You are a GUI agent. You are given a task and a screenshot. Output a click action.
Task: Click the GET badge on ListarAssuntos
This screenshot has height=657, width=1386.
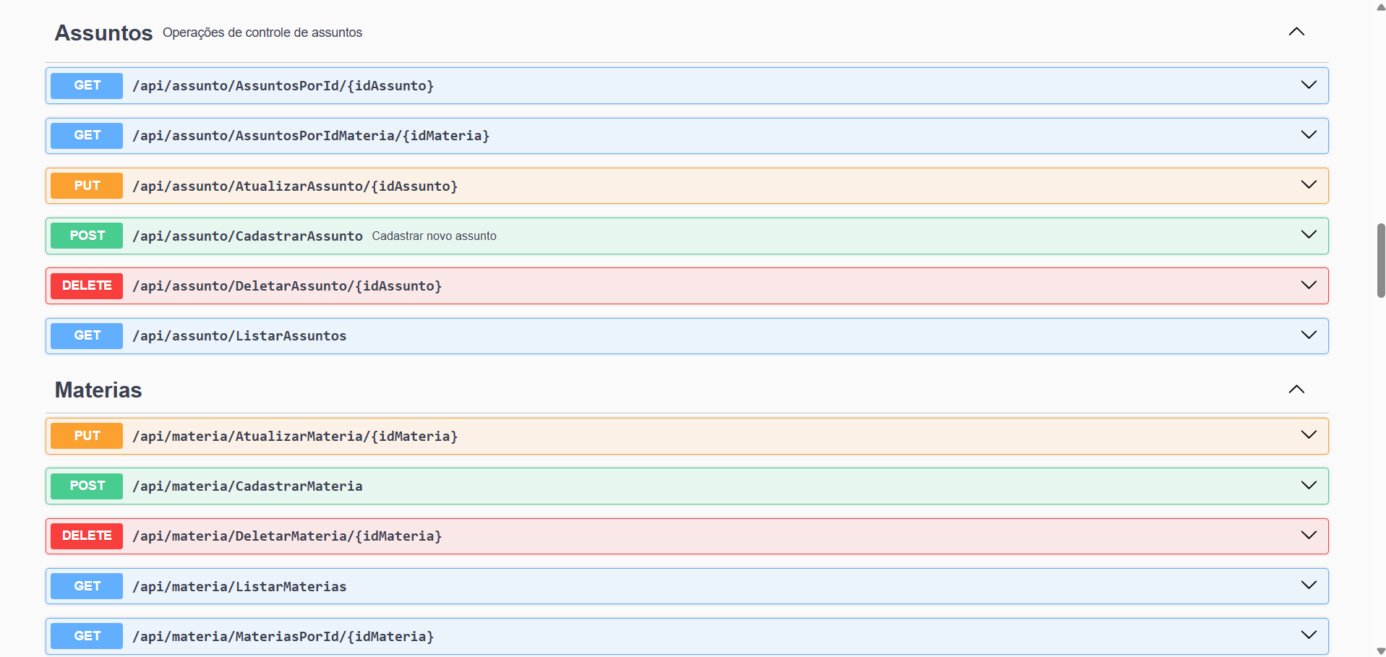[86, 335]
